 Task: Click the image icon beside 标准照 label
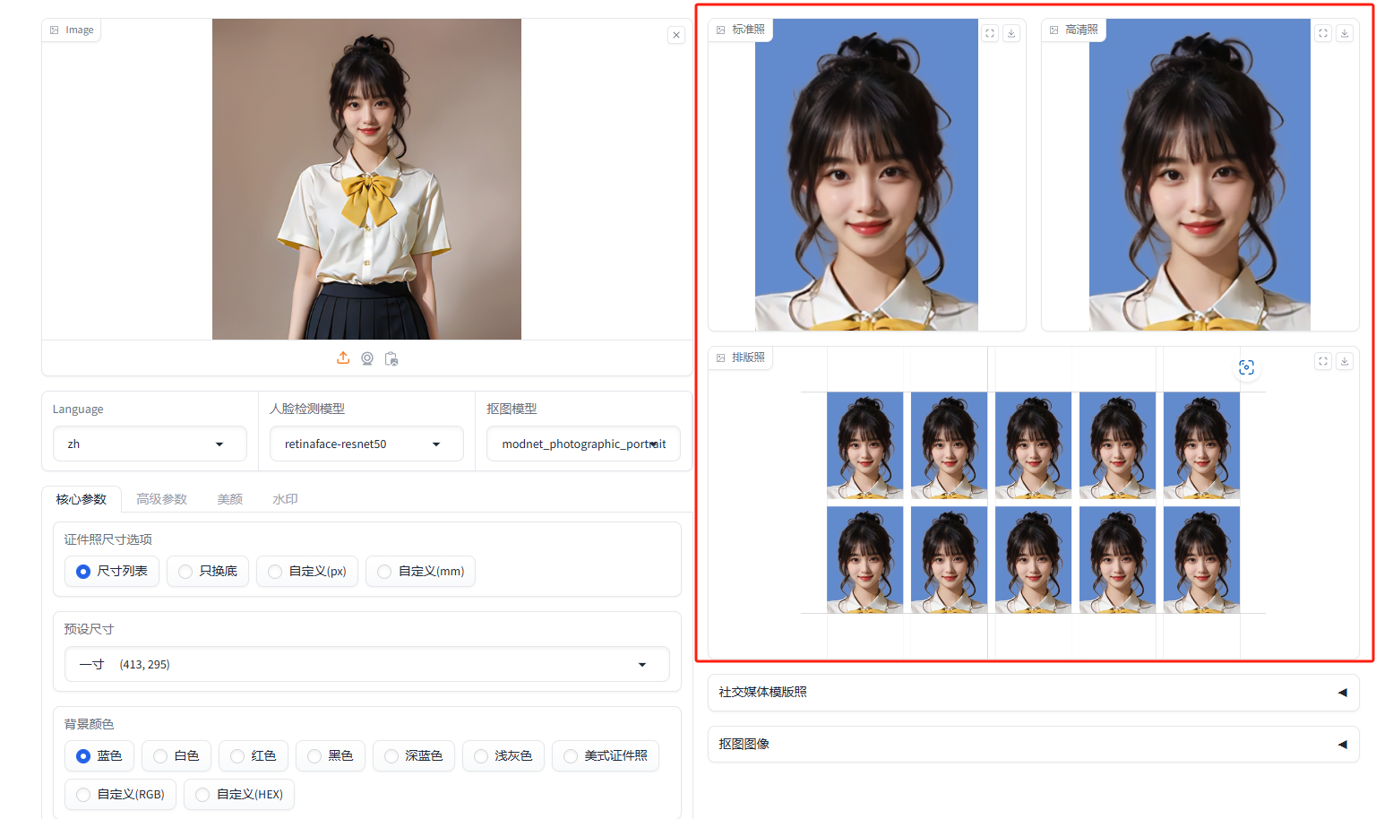point(721,30)
